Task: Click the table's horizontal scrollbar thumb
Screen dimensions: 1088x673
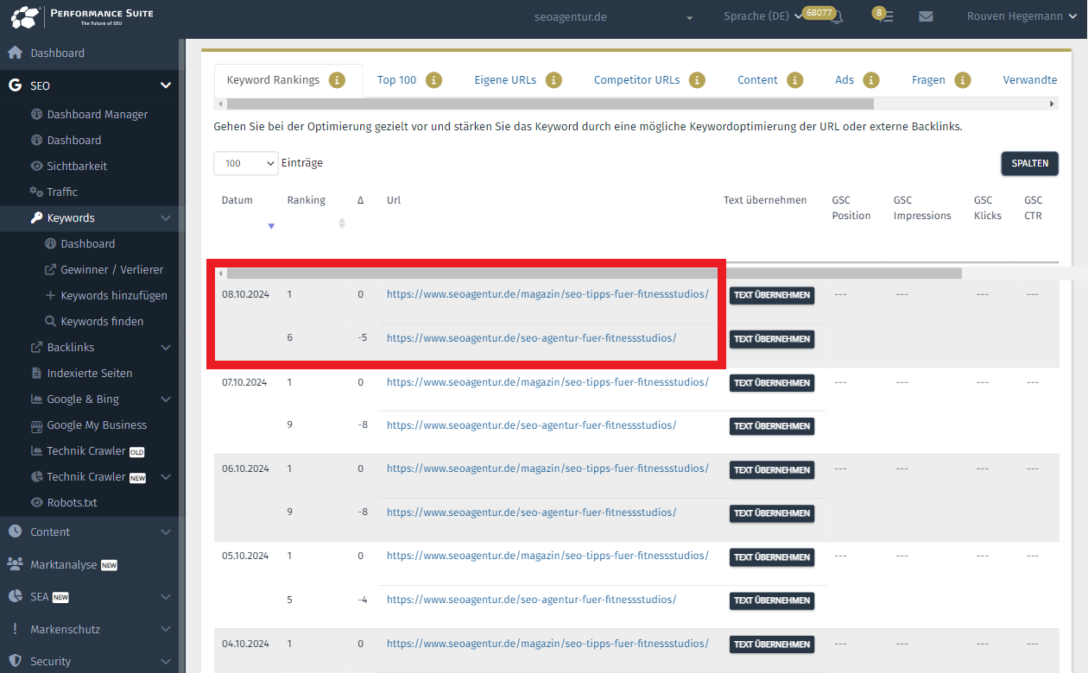Action: click(594, 274)
